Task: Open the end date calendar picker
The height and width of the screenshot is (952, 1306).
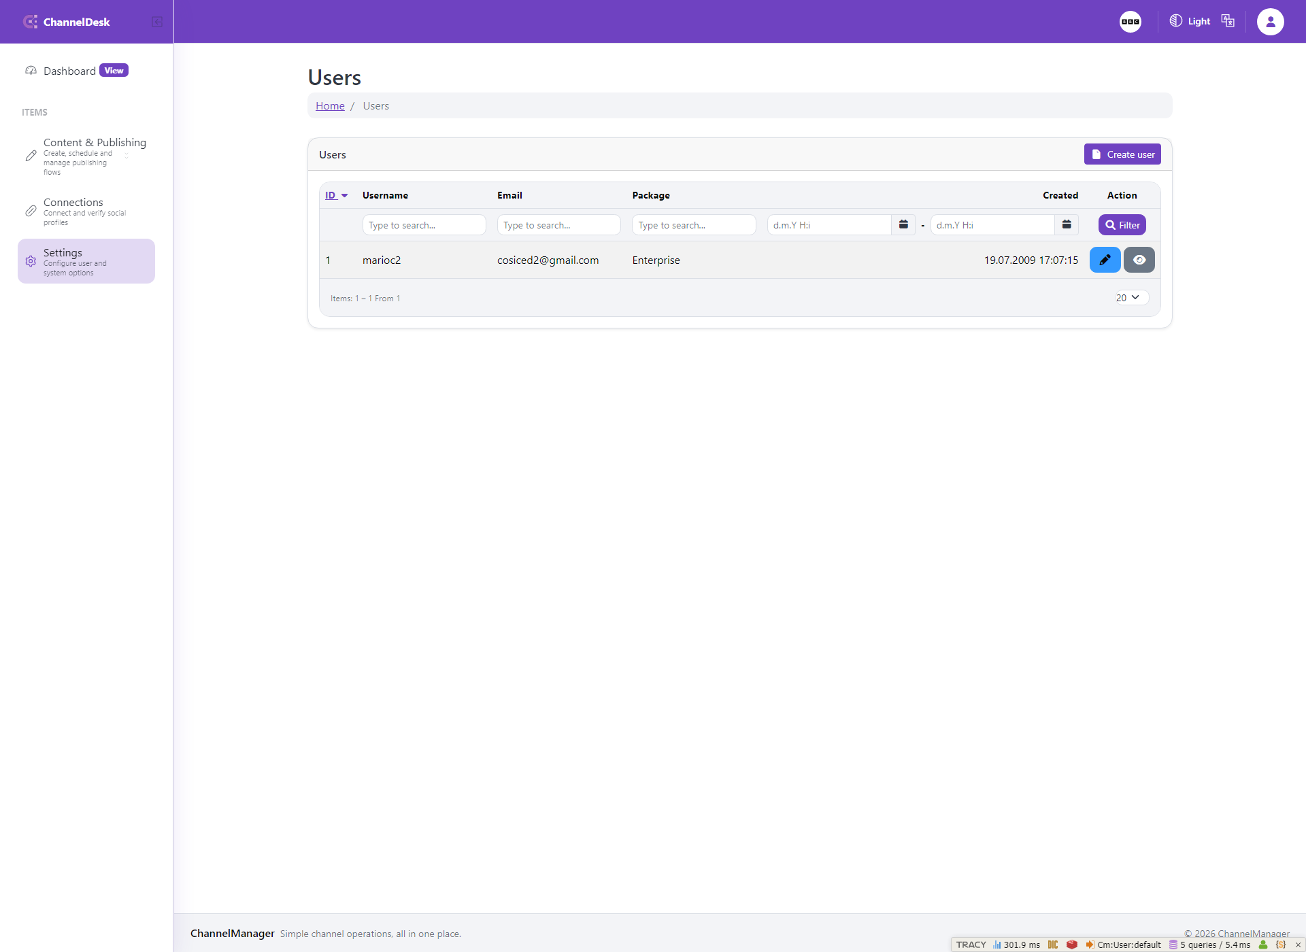Action: (1067, 225)
